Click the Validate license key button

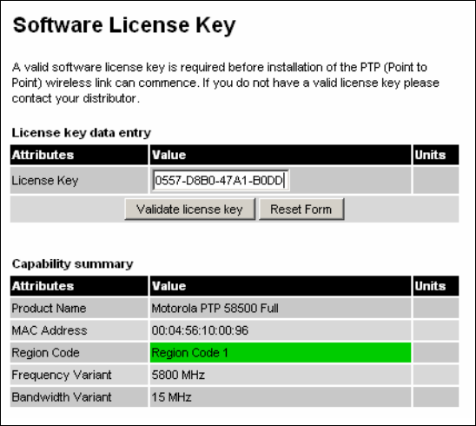(x=190, y=209)
